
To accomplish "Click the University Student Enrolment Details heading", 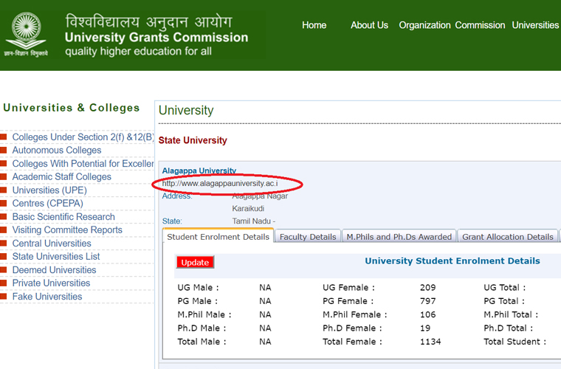I will pyautogui.click(x=452, y=261).
